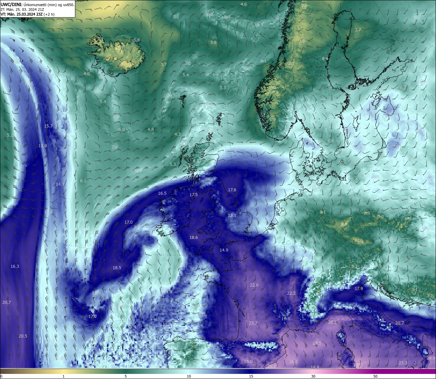The width and height of the screenshot is (436, 379).
Task: Click the 30 tick on the color scale
Action: pyautogui.click(x=313, y=376)
